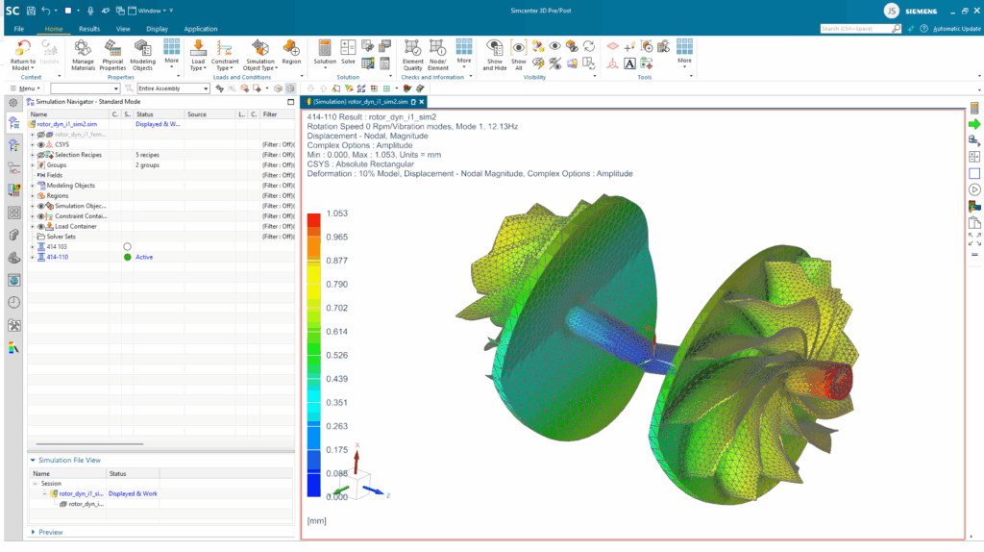Image resolution: width=984 pixels, height=552 pixels.
Task: Open Manage Materials tool
Action: coord(84,48)
